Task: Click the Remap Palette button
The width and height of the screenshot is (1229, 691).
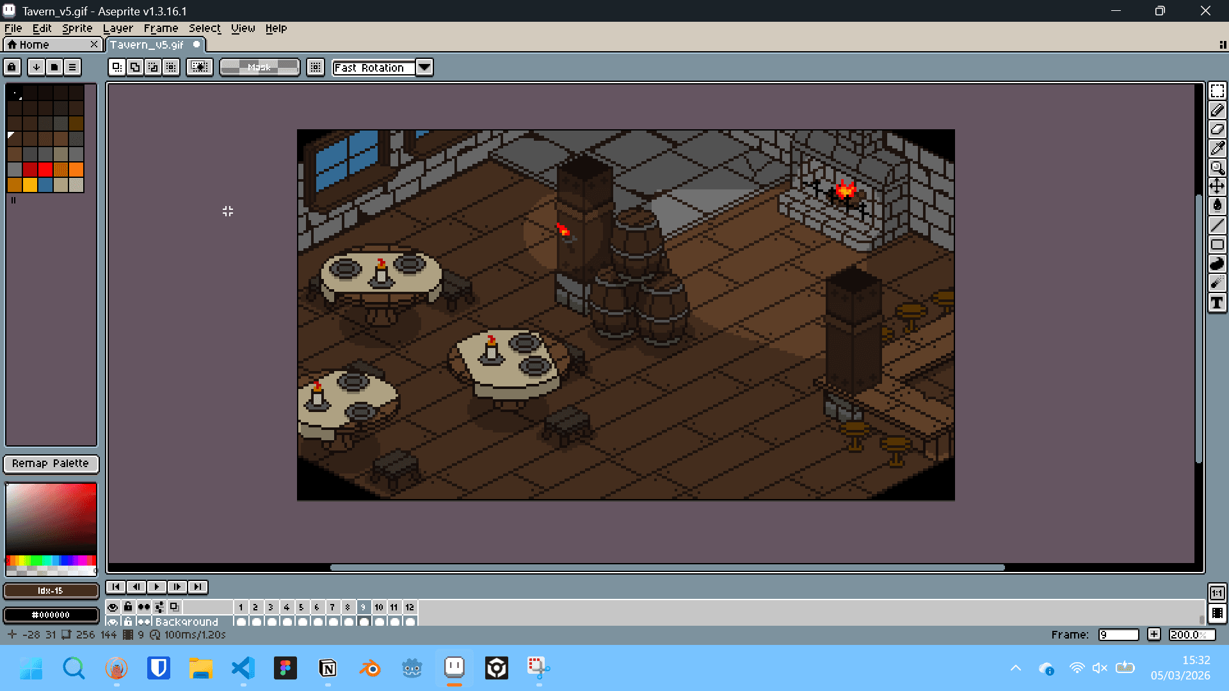Action: (51, 463)
